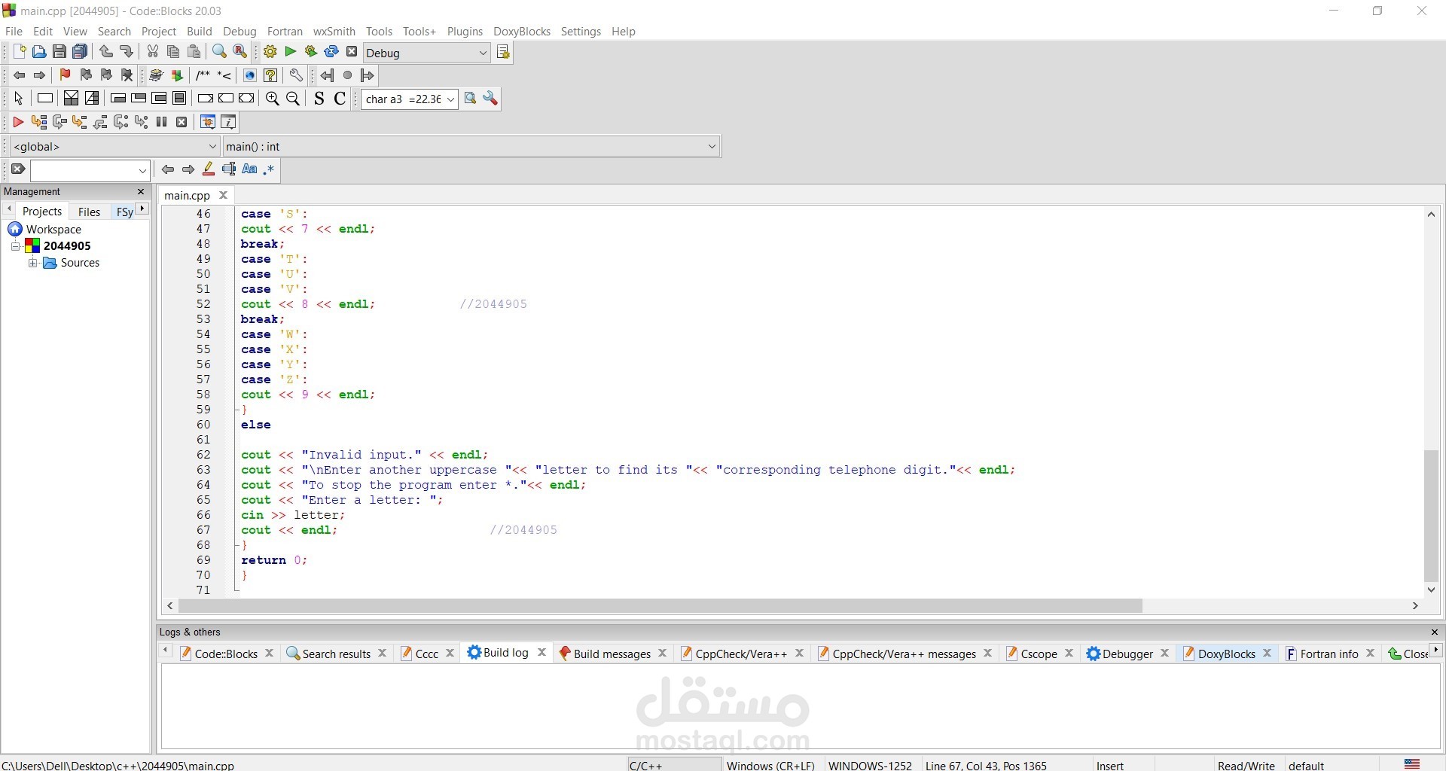1446x771 pixels.
Task: Save the current file
Action: [59, 52]
